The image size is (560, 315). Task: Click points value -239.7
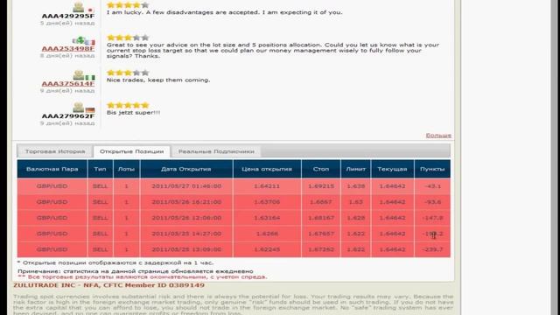coord(432,249)
